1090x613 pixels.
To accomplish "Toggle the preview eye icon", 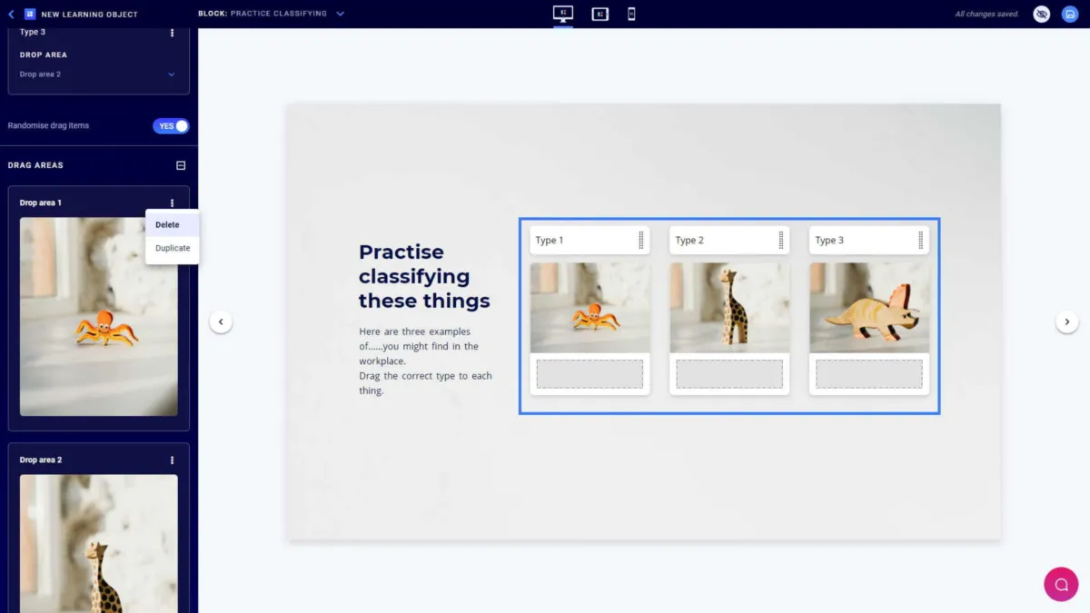I will (1042, 15).
